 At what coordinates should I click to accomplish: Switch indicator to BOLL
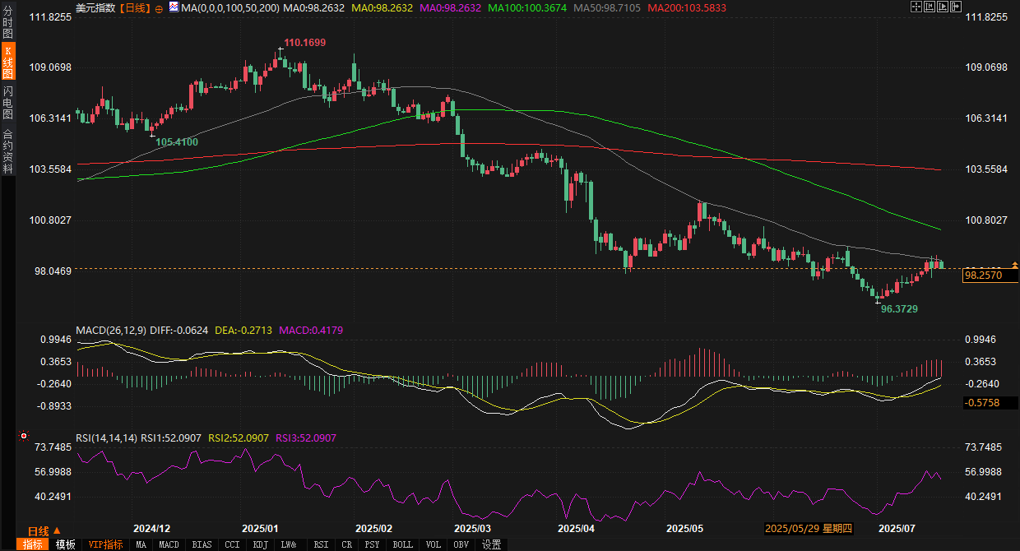403,544
